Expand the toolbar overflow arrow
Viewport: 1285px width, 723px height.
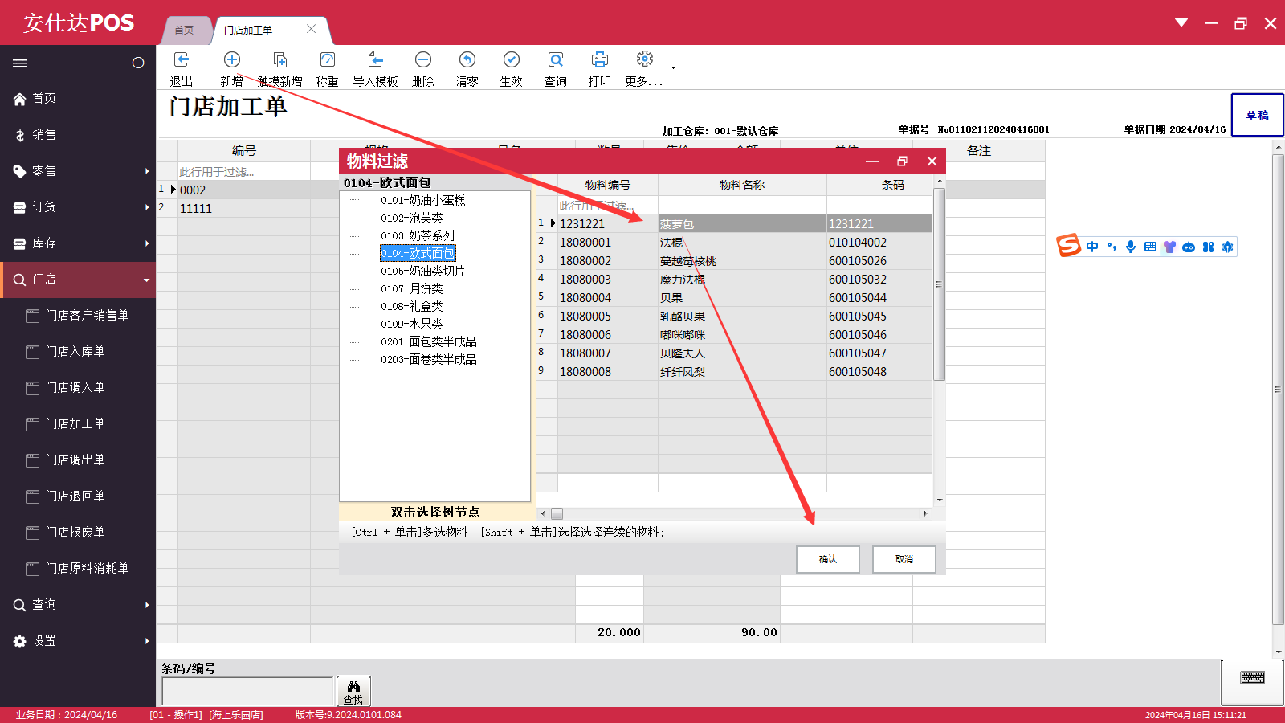click(x=673, y=67)
